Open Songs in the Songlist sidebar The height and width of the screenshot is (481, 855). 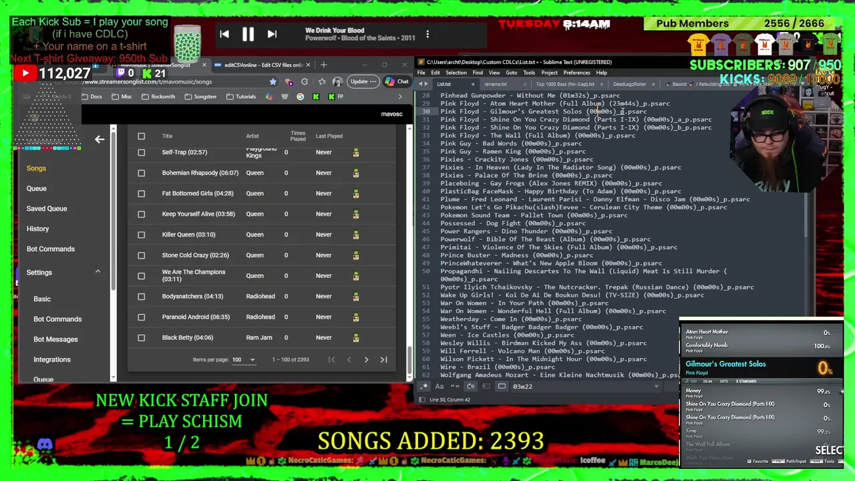click(x=36, y=168)
